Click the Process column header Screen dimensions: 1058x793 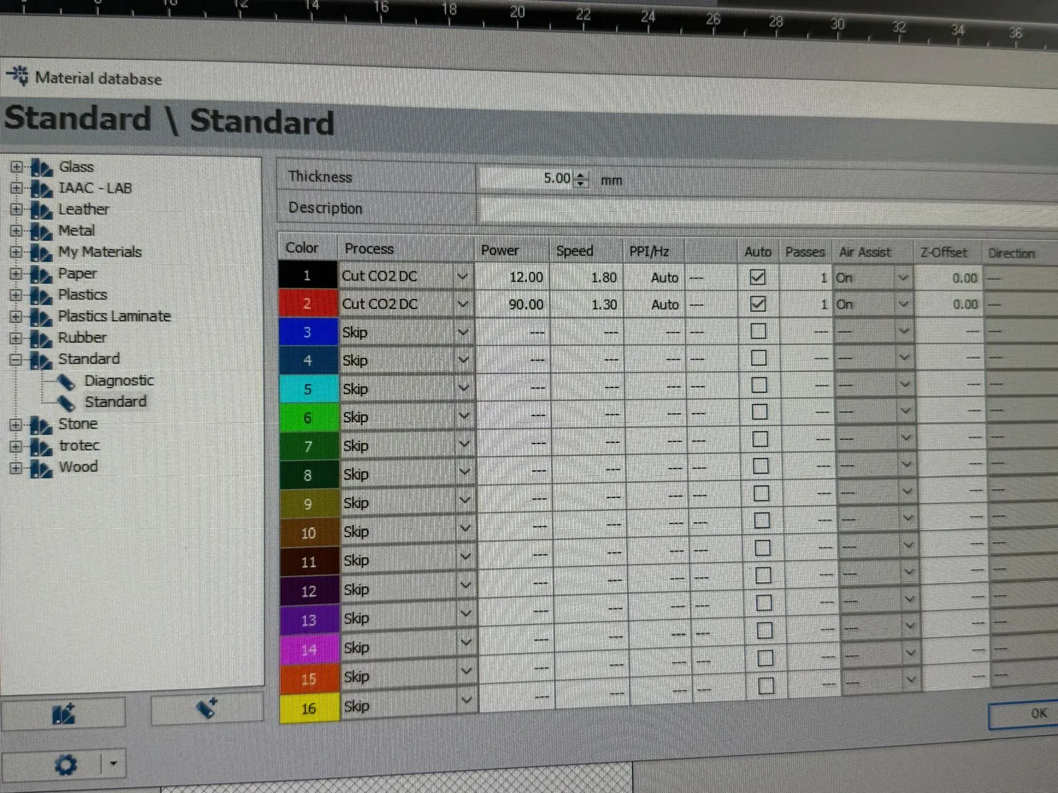[x=406, y=249]
